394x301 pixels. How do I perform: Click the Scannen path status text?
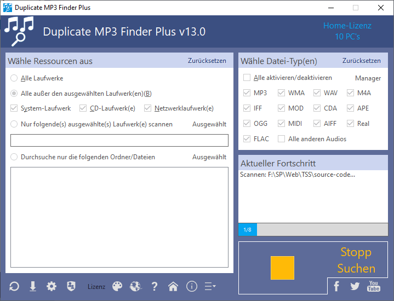298,175
